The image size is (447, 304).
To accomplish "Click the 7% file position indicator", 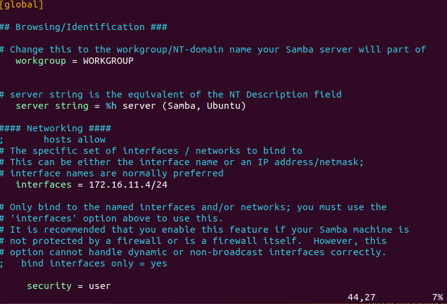I will (438, 298).
